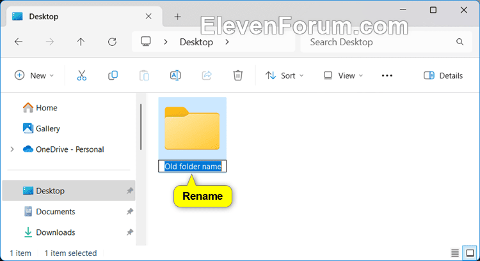Expand the OneDrive - Personal tree node
Screen dimensions: 480x261
pyautogui.click(x=12, y=149)
